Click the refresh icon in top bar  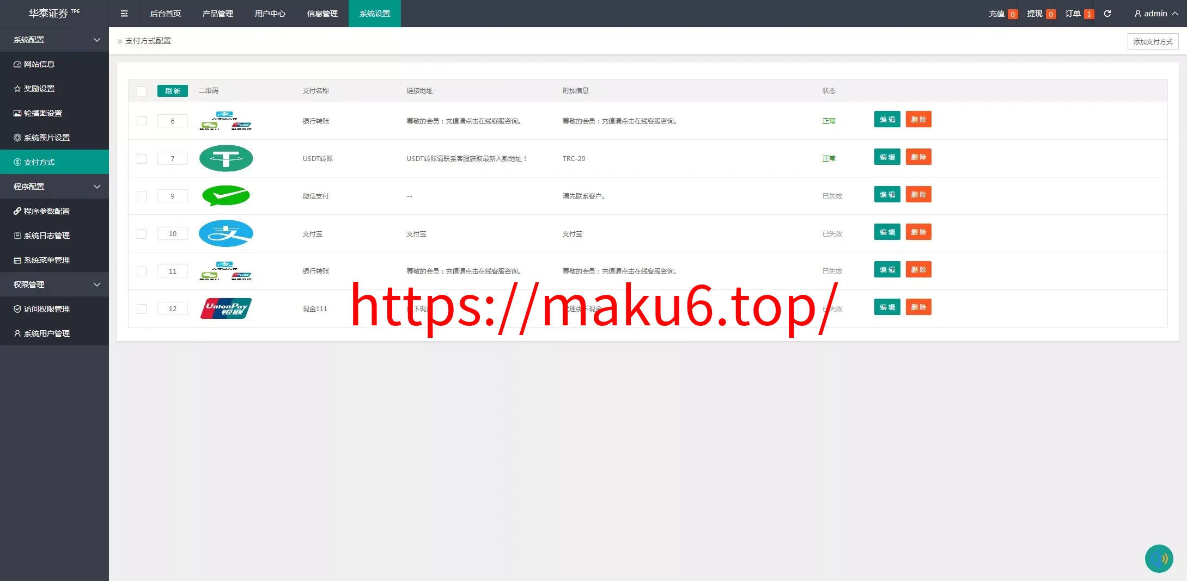(x=1107, y=14)
